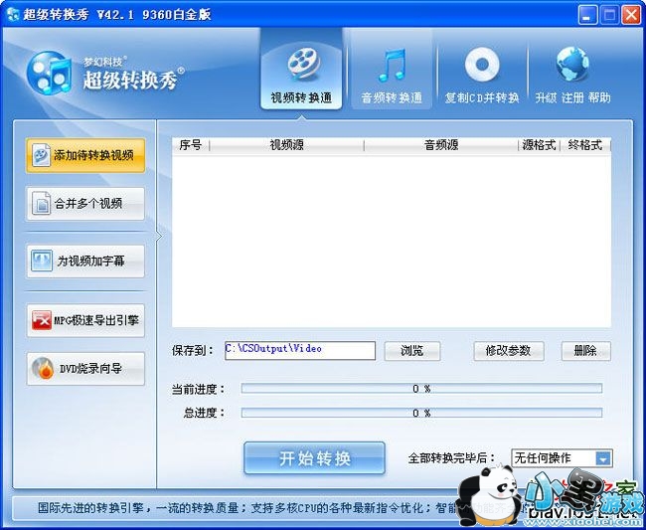The image size is (646, 530).
Task: Click the 终格式 column header
Action: (x=585, y=145)
